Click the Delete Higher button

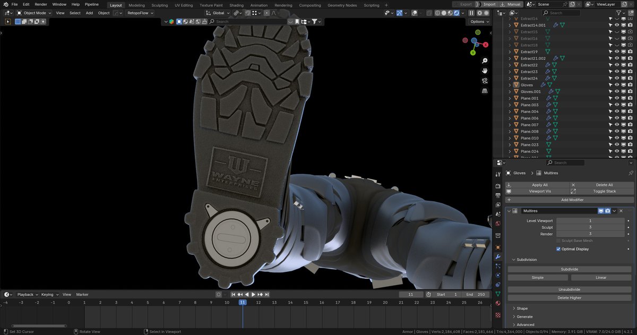pos(570,298)
